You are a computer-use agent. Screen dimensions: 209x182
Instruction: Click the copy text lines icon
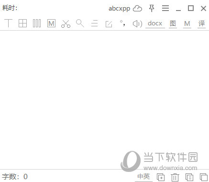189,177
